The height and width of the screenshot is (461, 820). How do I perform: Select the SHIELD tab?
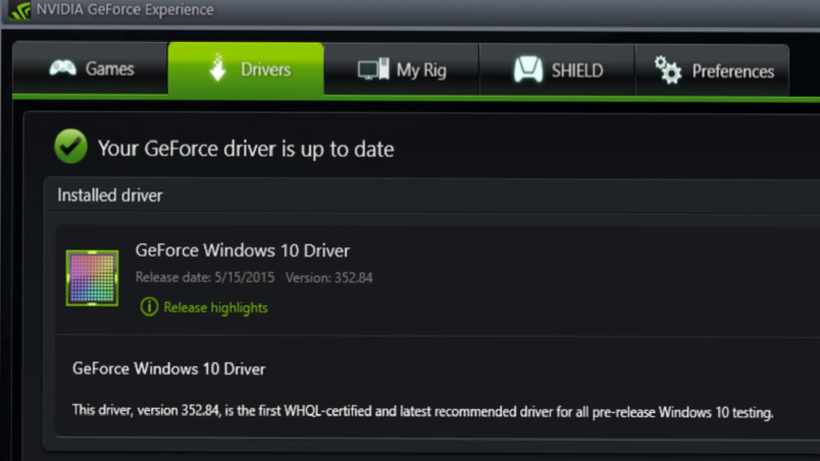(557, 69)
